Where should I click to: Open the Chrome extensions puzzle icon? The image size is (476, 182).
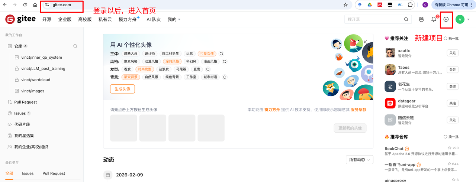pyautogui.click(x=410, y=5)
